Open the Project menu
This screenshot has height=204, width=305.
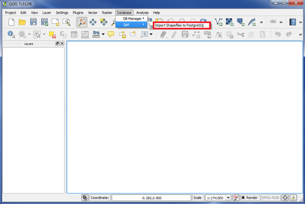click(10, 13)
